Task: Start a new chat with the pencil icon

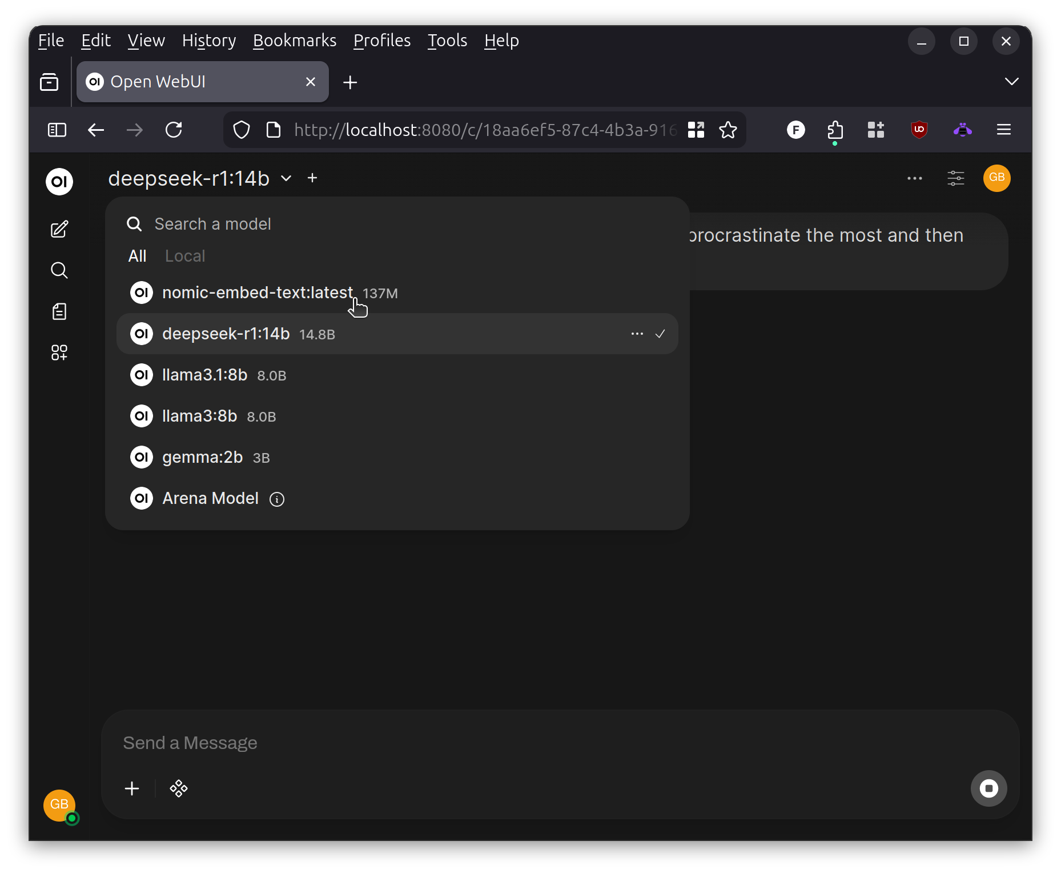Action: pyautogui.click(x=59, y=229)
